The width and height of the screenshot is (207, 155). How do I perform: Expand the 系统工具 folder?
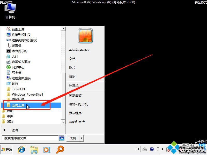click(18, 105)
